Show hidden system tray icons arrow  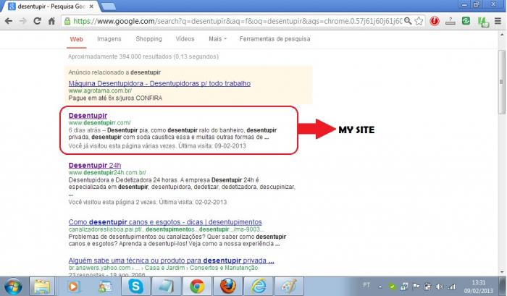click(x=380, y=287)
